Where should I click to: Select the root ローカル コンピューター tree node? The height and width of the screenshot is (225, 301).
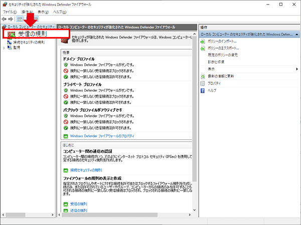click(31, 27)
